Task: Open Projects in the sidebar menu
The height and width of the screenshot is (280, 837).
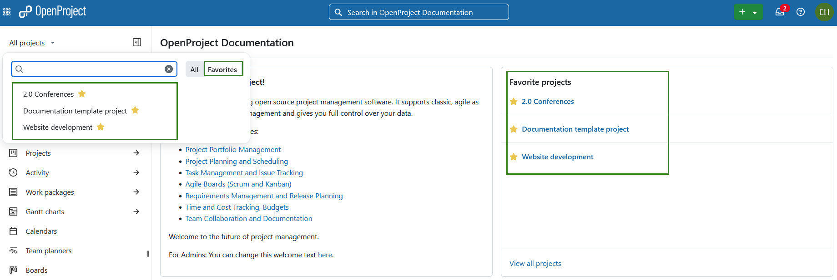Action: click(x=38, y=153)
